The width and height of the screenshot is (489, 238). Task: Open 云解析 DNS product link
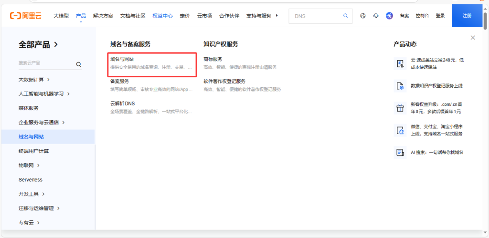pyautogui.click(x=123, y=103)
